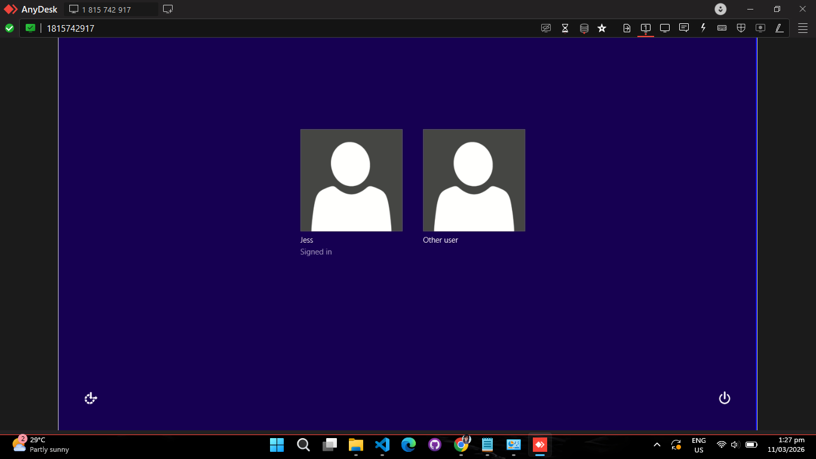
Task: Open AnyDesk file transfer icon
Action: [x=627, y=28]
